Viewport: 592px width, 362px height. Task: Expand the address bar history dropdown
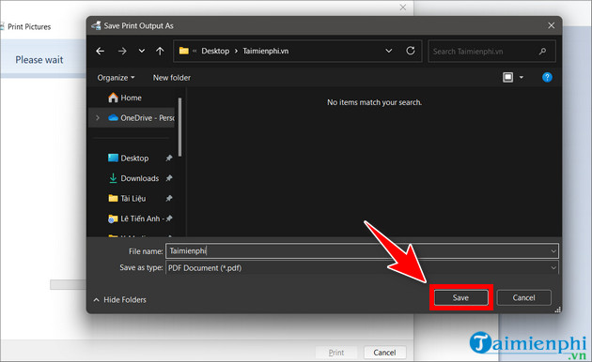coord(388,51)
